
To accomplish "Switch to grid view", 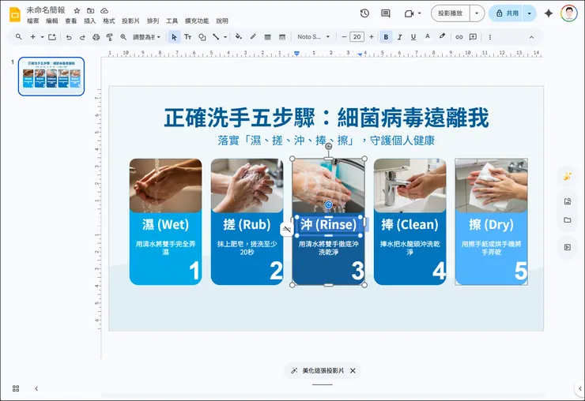I will point(16,388).
